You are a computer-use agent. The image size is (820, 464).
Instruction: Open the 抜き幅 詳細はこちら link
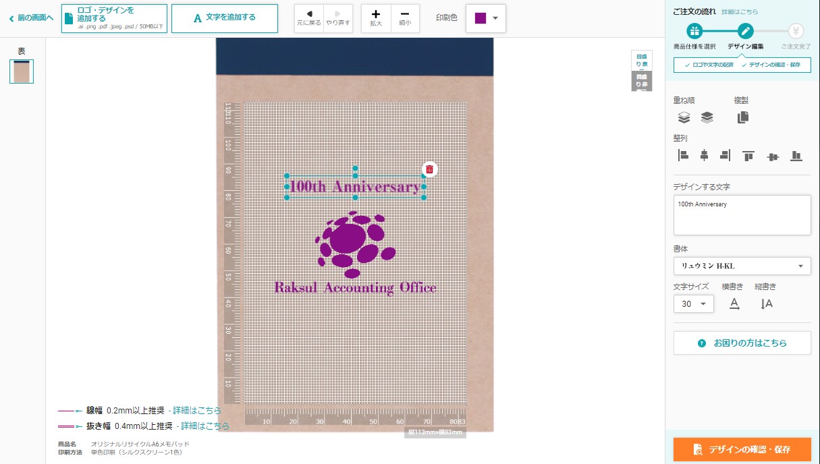pyautogui.click(x=205, y=426)
